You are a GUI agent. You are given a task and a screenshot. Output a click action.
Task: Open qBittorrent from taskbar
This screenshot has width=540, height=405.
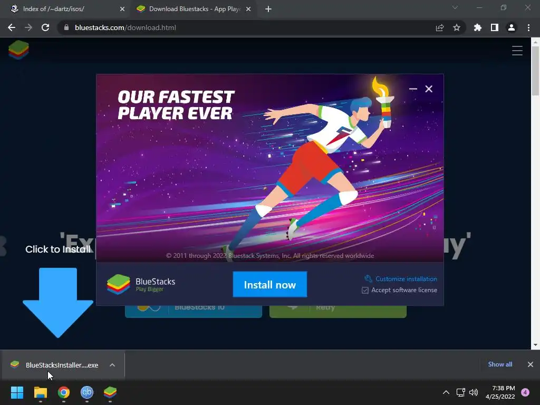pyautogui.click(x=87, y=392)
